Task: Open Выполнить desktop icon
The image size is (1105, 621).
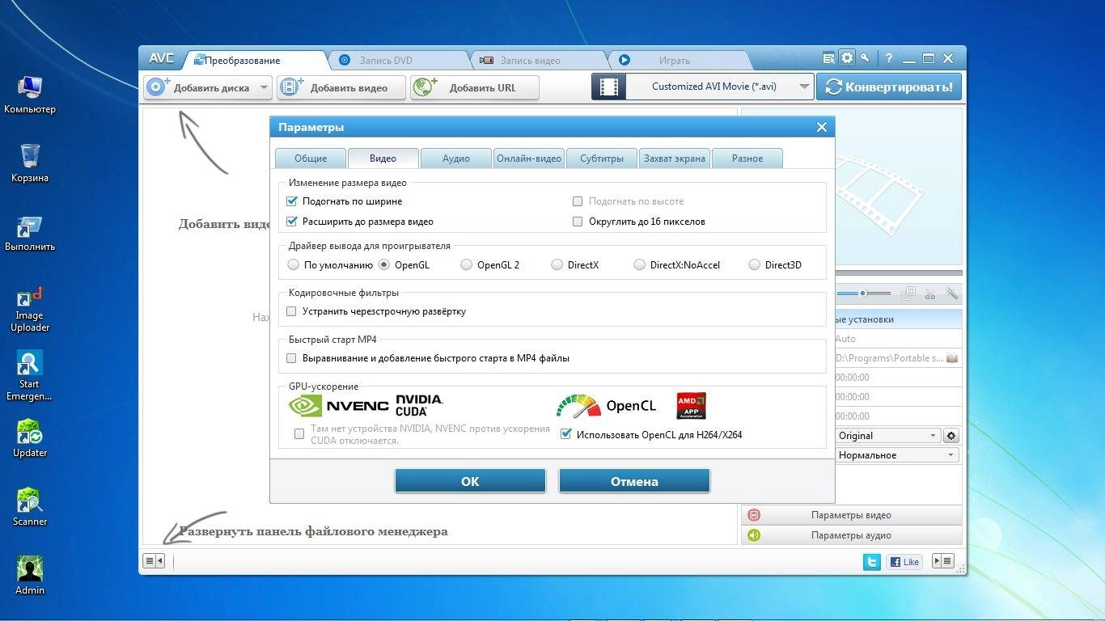Action: point(30,233)
